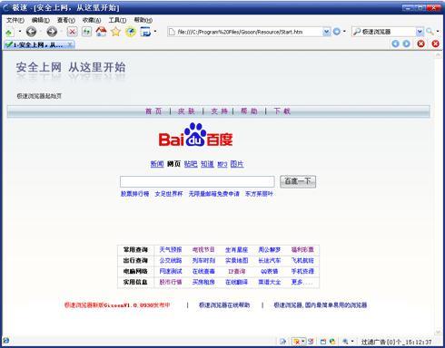Open the 工具 menu
Screen dimensions: 445x348
click(117, 20)
